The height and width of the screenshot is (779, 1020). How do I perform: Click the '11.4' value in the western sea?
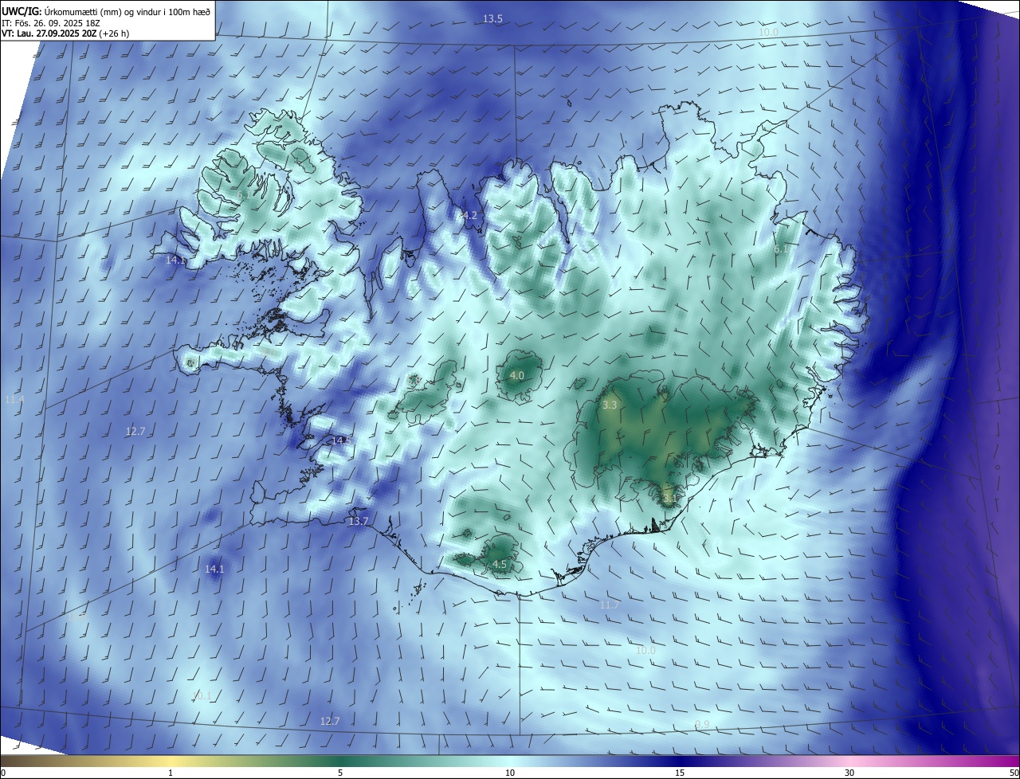tap(14, 399)
